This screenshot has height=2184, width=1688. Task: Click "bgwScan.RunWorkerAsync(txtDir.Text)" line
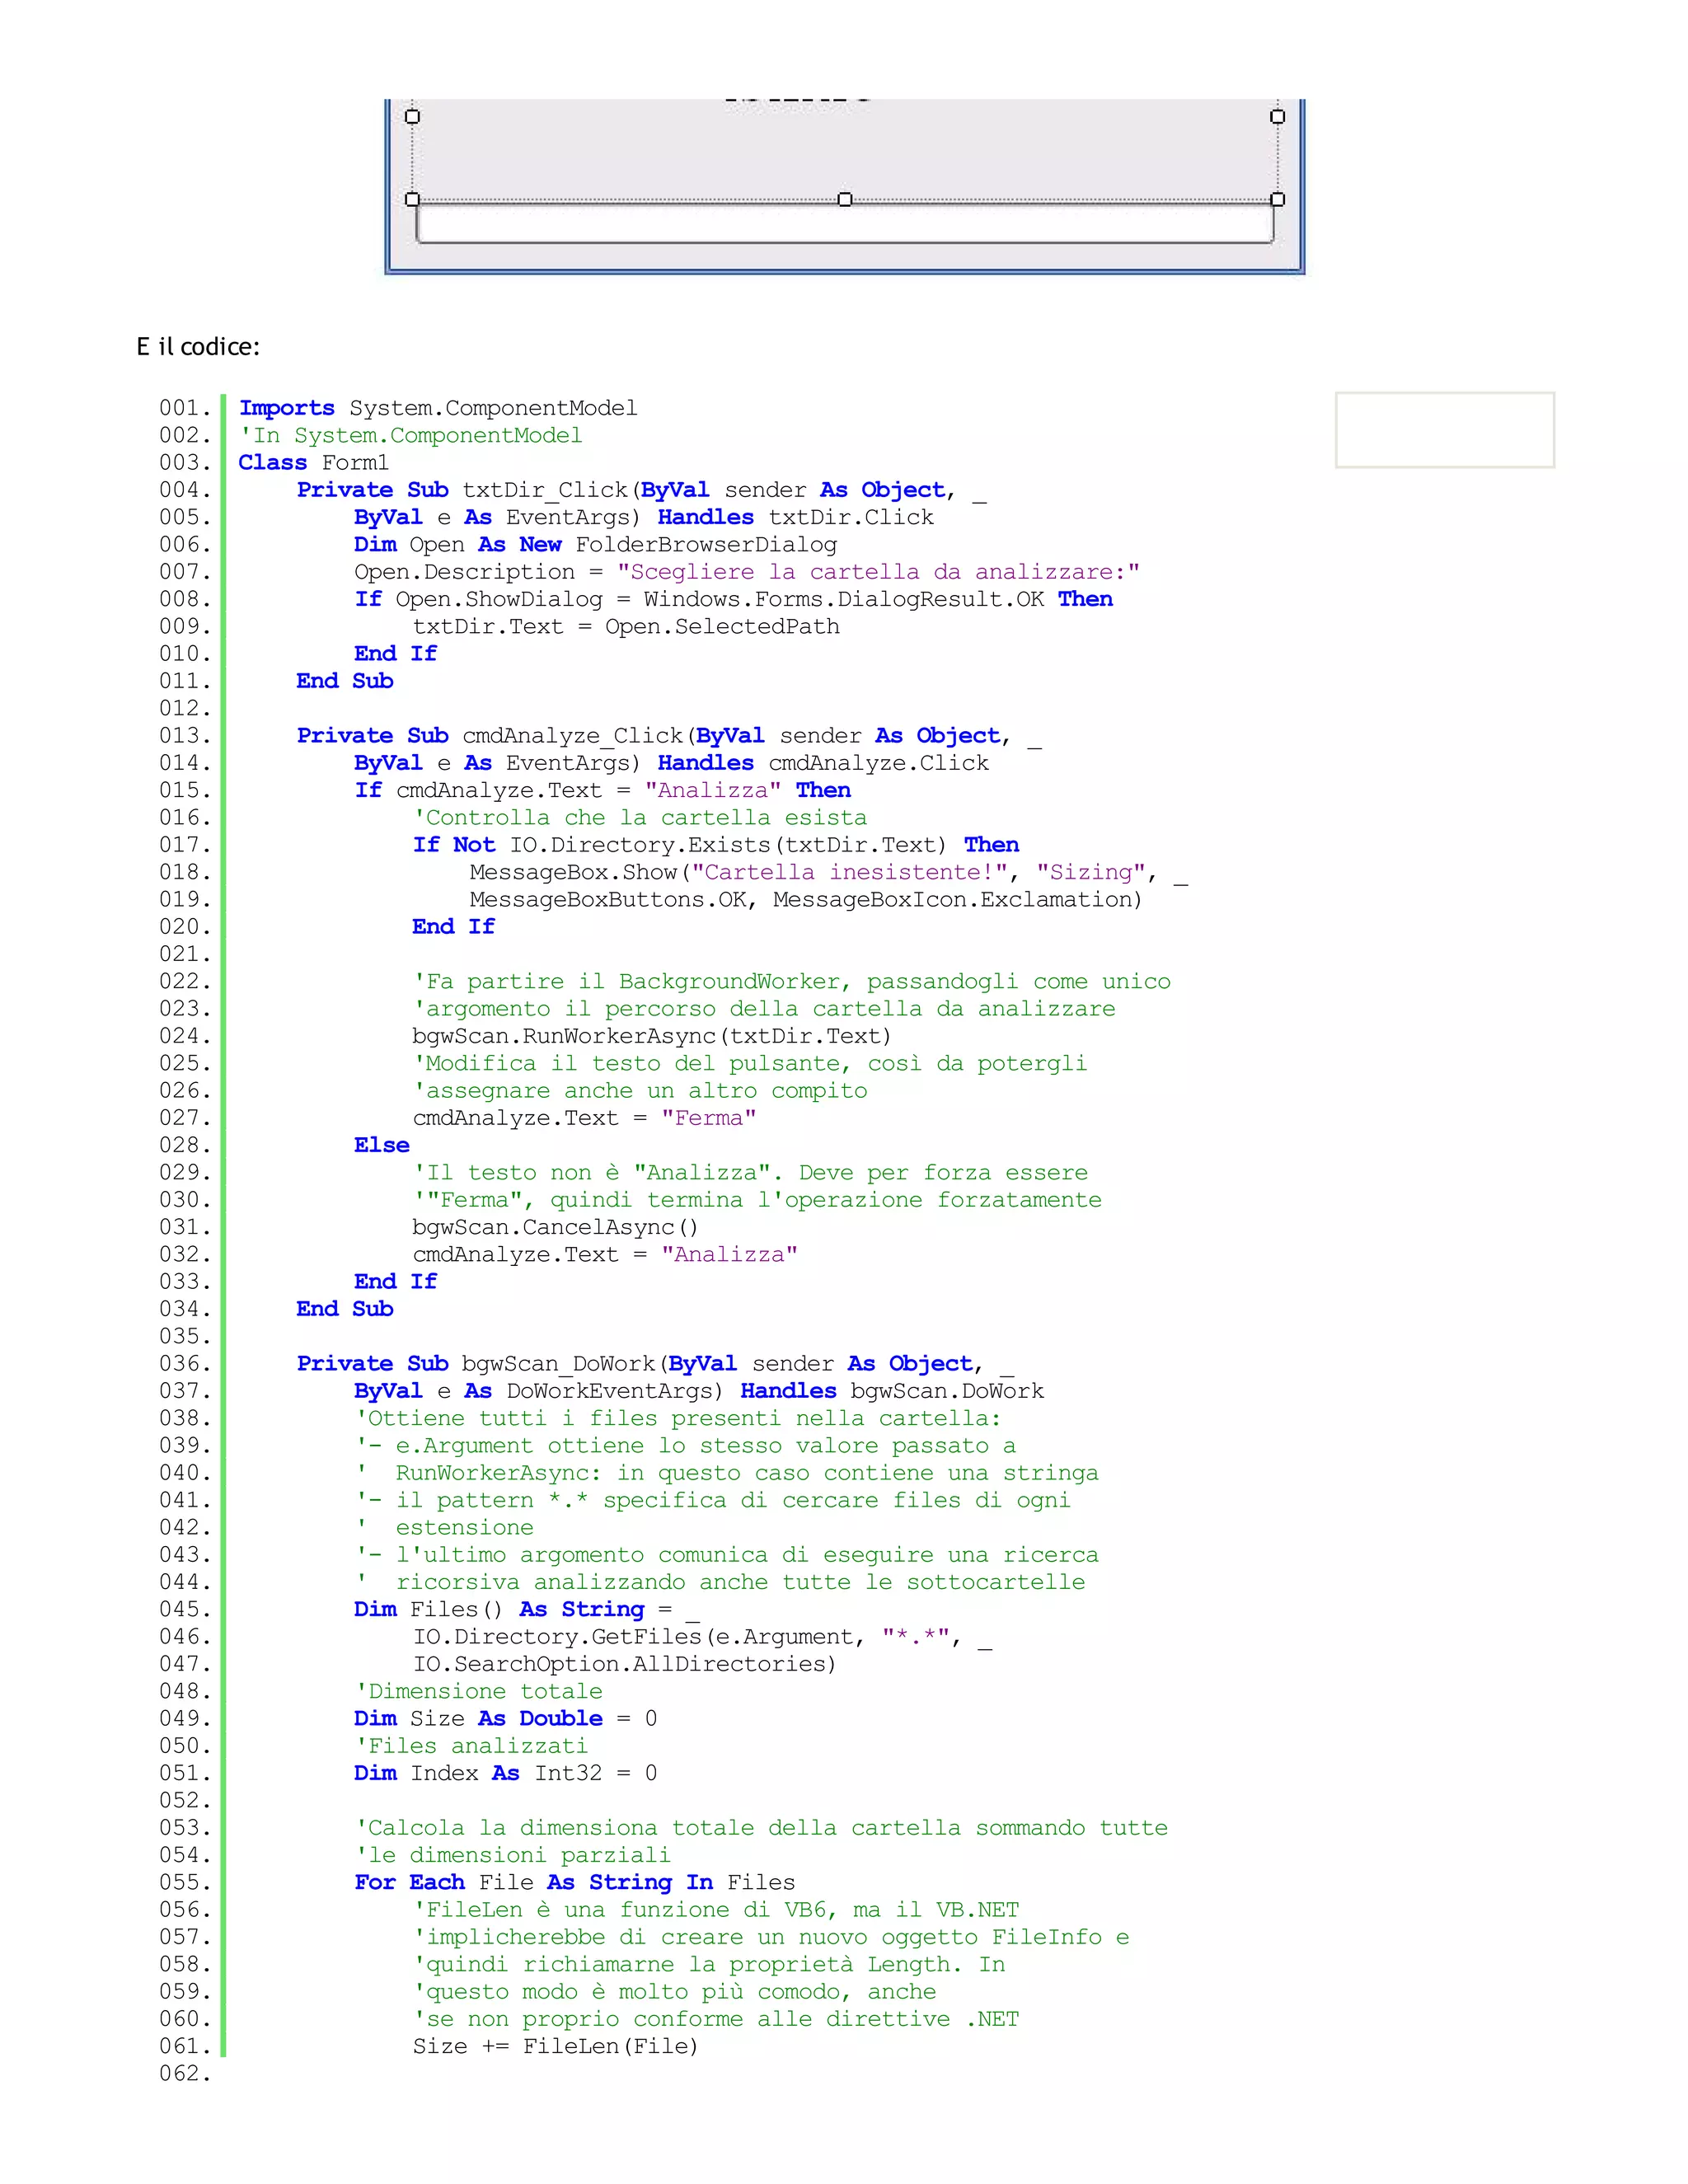coord(651,1036)
